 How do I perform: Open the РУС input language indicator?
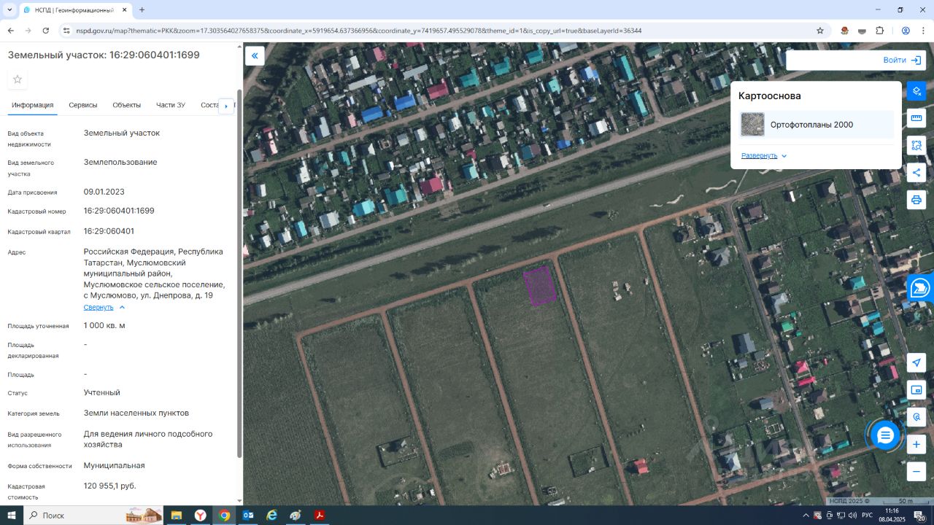867,516
